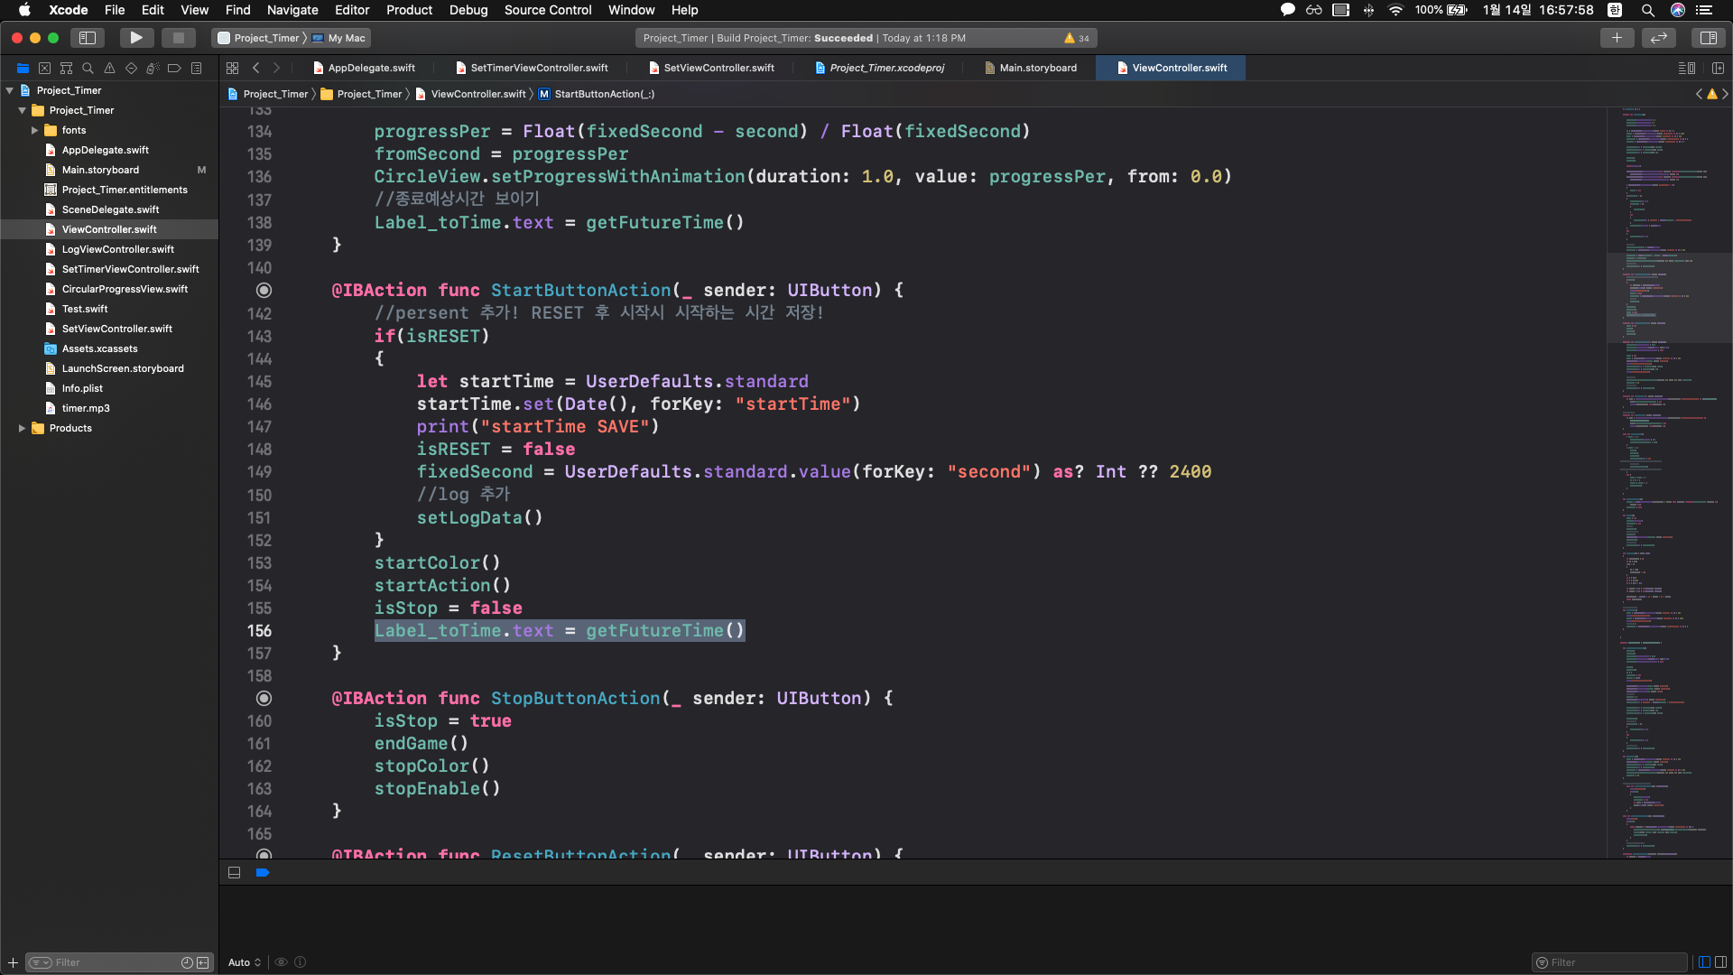The image size is (1733, 975).
Task: Click the 34 warnings indicator
Action: pyautogui.click(x=1077, y=38)
